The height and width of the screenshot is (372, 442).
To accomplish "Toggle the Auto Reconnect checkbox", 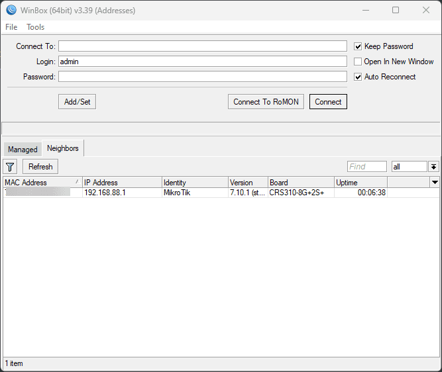I will click(358, 77).
